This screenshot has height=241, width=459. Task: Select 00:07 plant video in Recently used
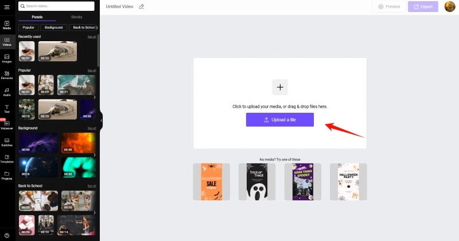tap(26, 51)
